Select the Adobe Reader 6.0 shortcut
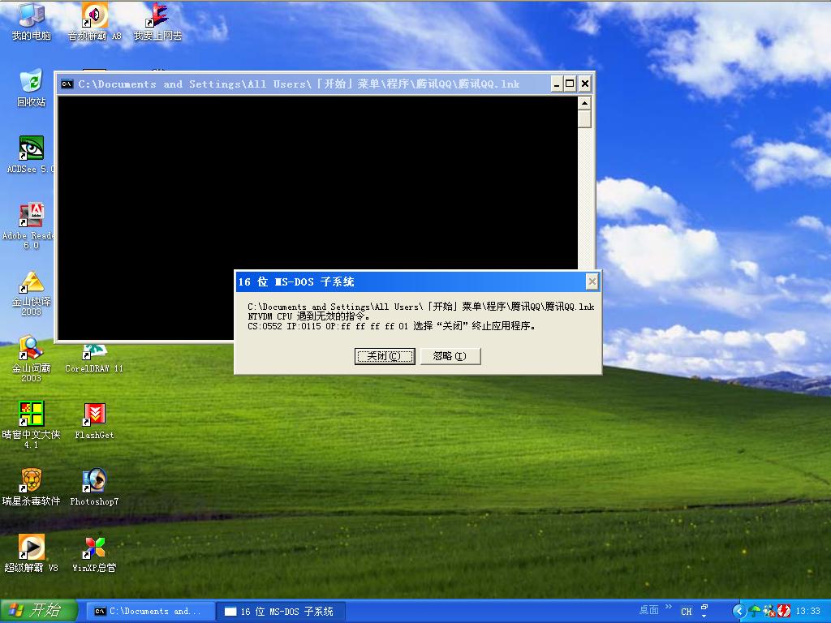Image resolution: width=831 pixels, height=623 pixels. 30,226
